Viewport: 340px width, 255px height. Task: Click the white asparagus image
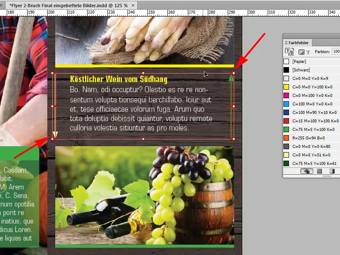144,40
